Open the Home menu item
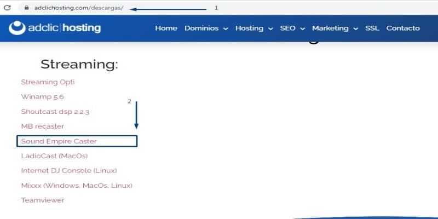This screenshot has width=438, height=219. [166, 28]
